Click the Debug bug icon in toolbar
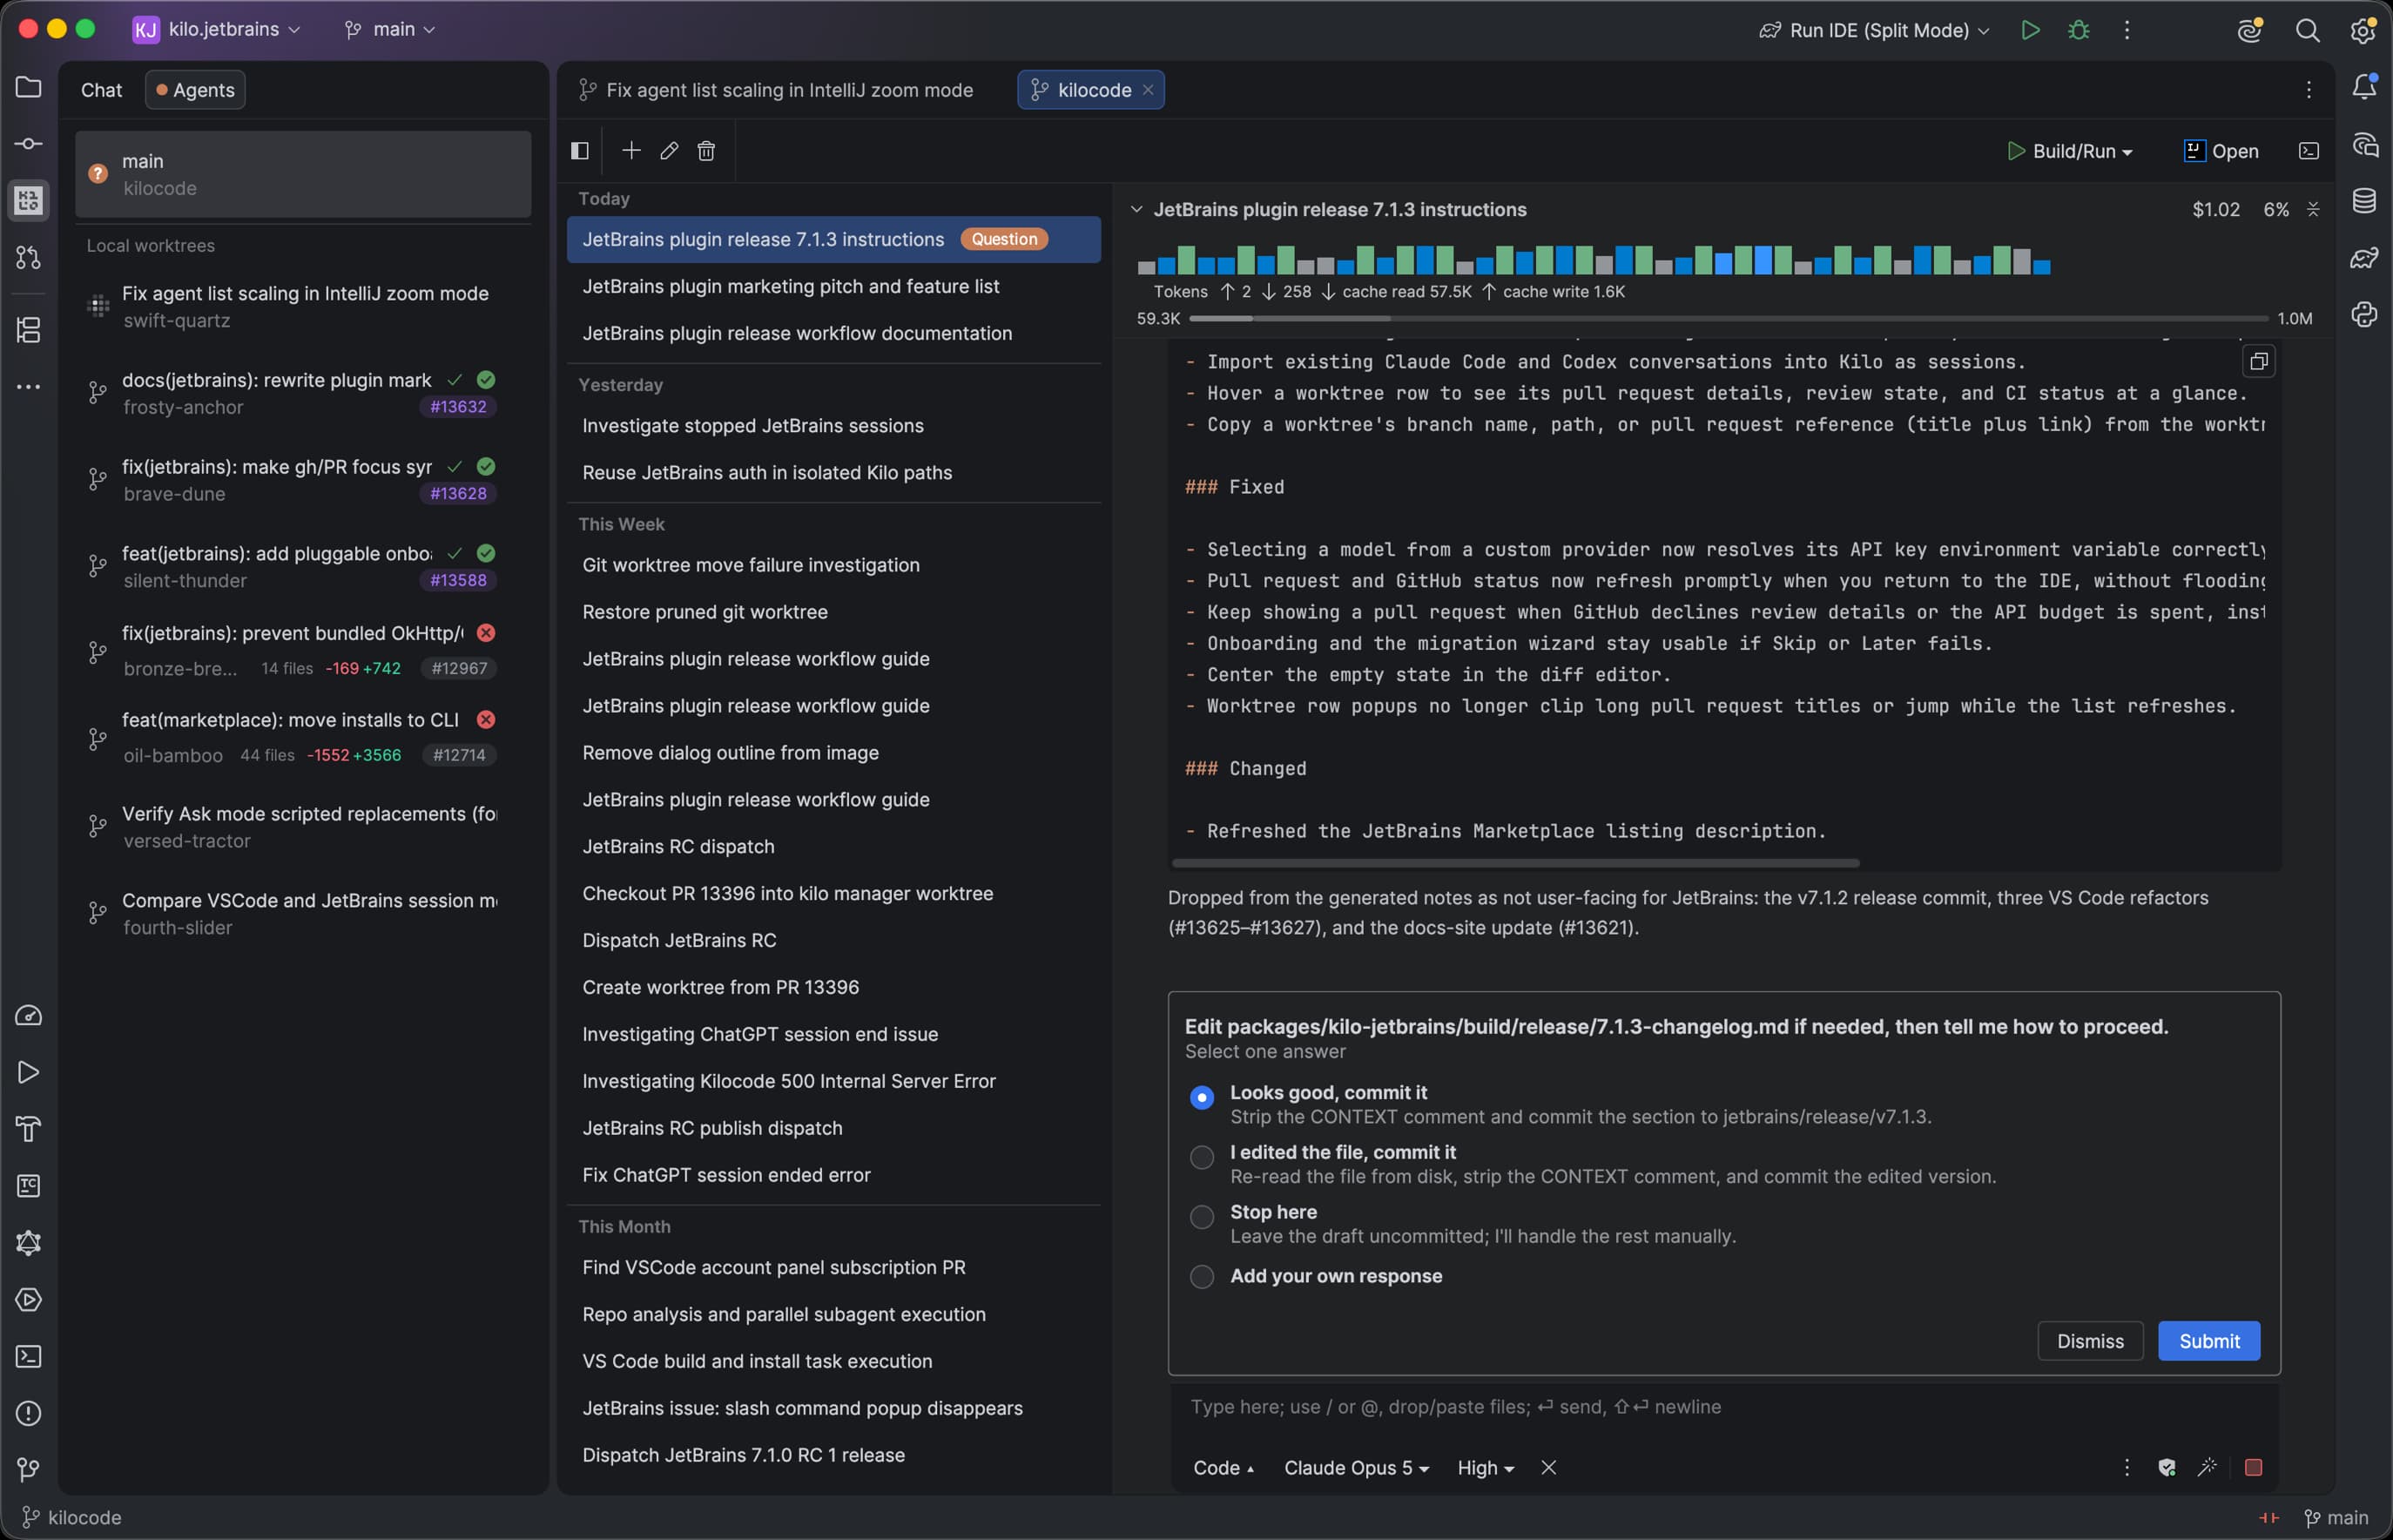The height and width of the screenshot is (1540, 2393). click(2078, 30)
